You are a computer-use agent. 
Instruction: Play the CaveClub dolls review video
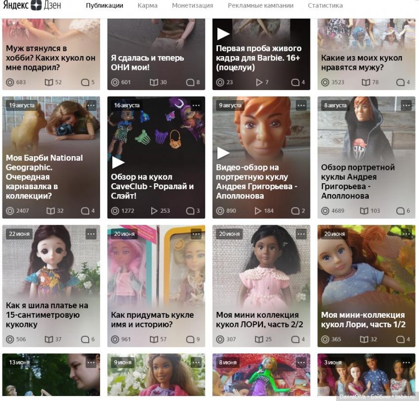click(x=118, y=163)
